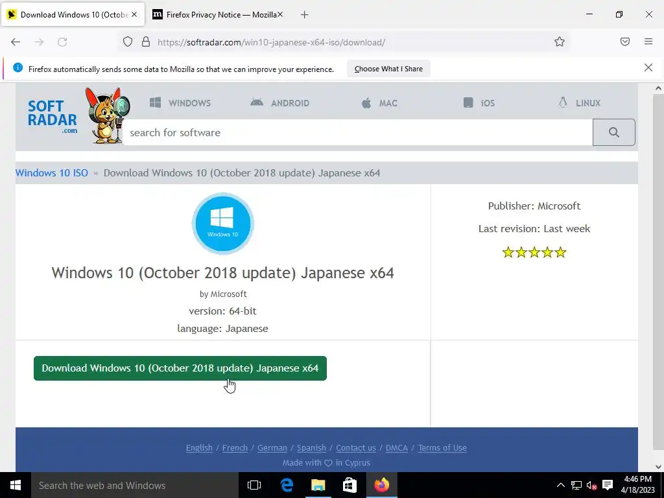Dismiss the Firefox data notification bar
This screenshot has width=664, height=498.
(648, 67)
